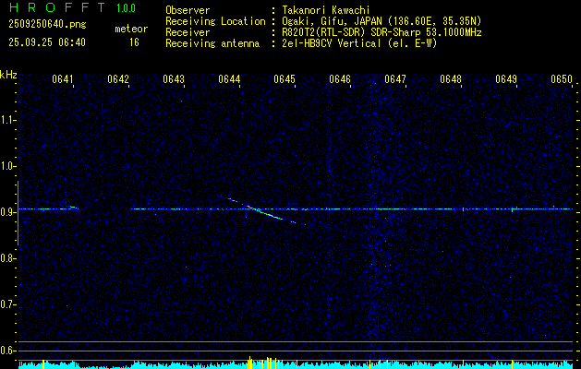581x369 pixels.
Task: Select 2el-HB9CV Vertical antenna text
Action: pyautogui.click(x=359, y=43)
